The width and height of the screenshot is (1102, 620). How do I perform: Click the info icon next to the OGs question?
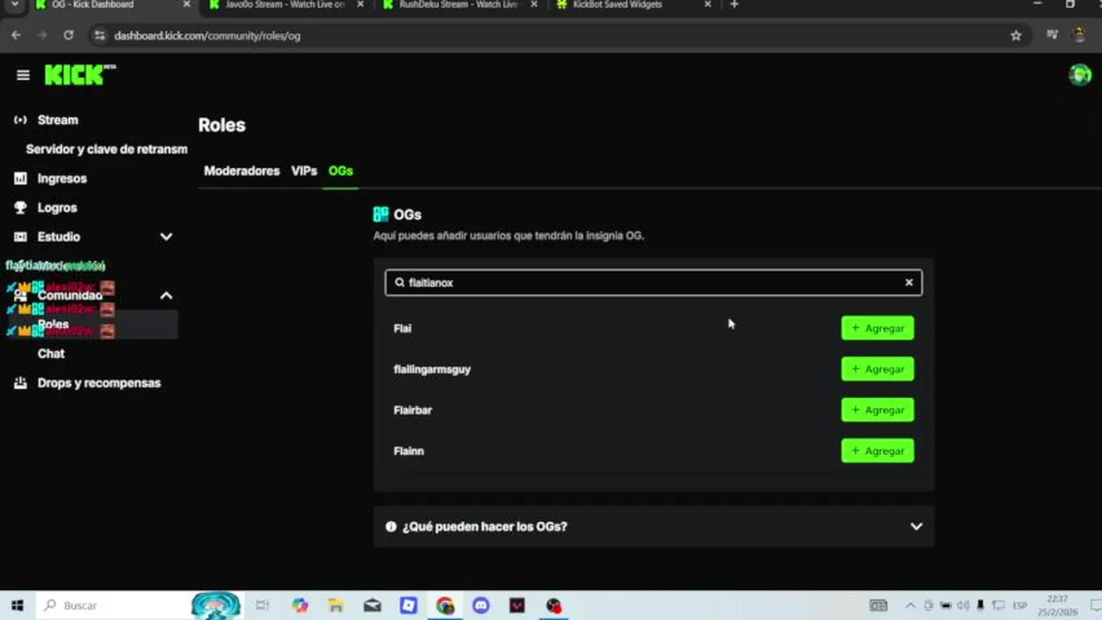(x=391, y=526)
